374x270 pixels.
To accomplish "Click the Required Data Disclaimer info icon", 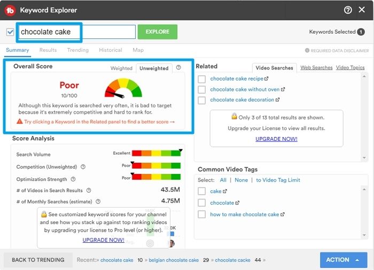I will (x=307, y=50).
